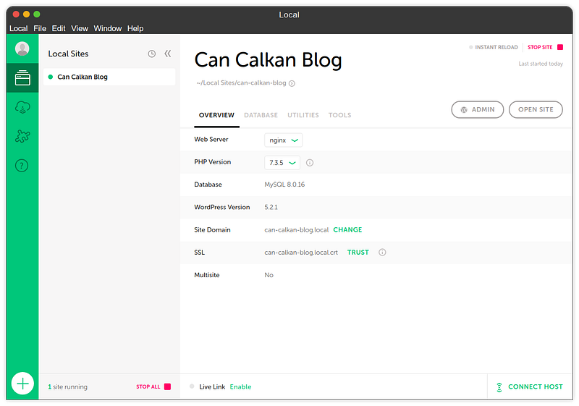Select Can Calkan Blog in sites list
Viewport: 579px width, 406px height.
tap(109, 77)
